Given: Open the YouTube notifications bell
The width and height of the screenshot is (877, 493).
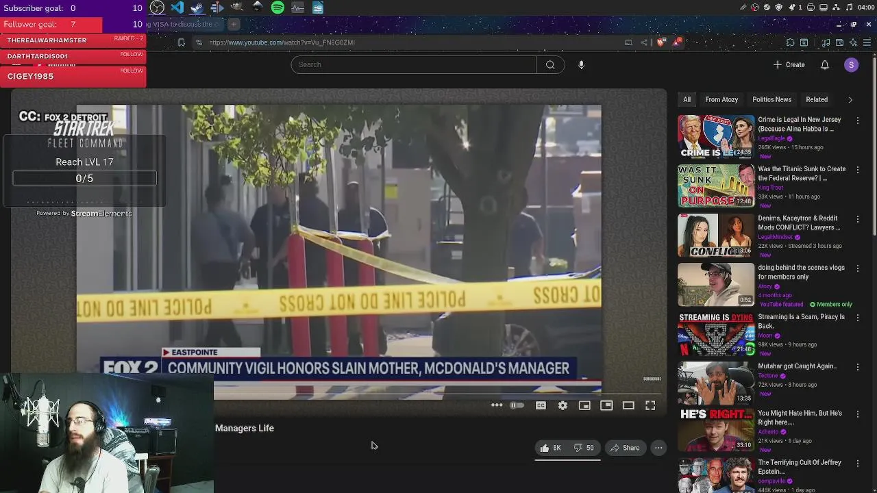Looking at the screenshot, I should [825, 64].
